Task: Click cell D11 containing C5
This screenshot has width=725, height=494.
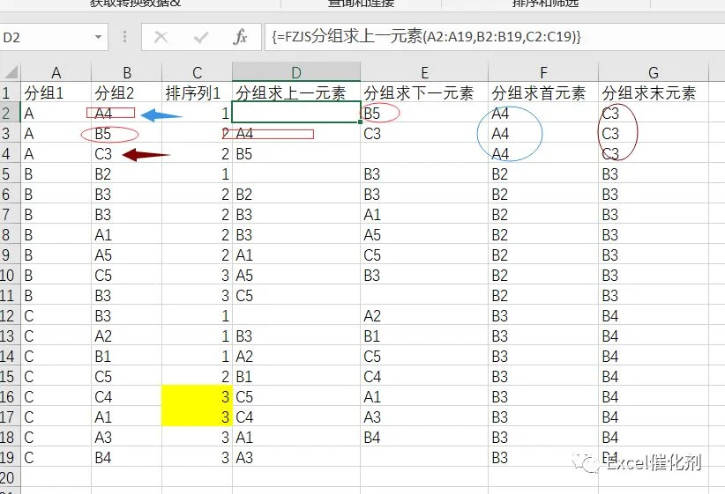Action: tap(296, 296)
